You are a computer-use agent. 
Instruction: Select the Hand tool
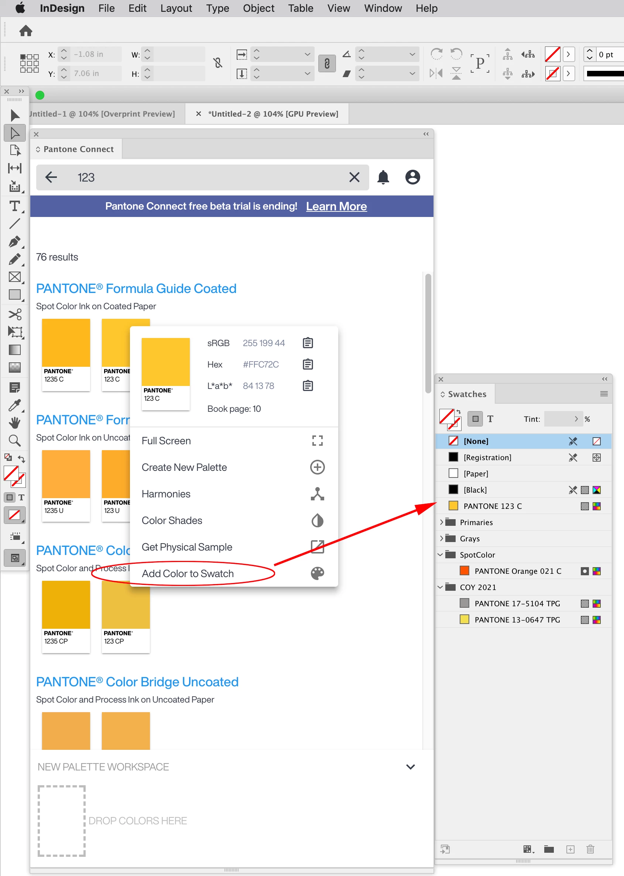point(15,423)
